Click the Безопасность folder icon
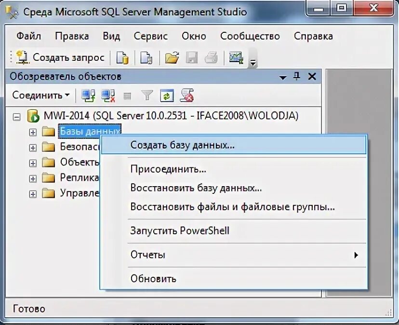Image resolution: width=399 pixels, height=325 pixels. point(48,147)
